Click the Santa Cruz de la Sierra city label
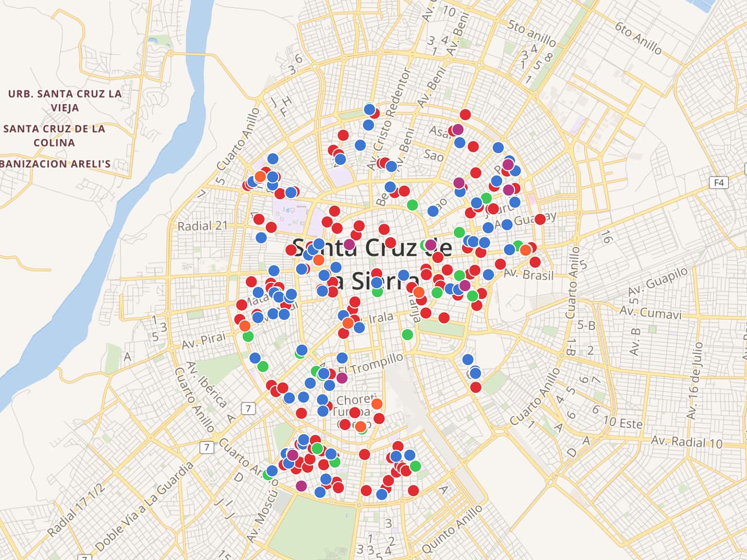 pyautogui.click(x=372, y=264)
